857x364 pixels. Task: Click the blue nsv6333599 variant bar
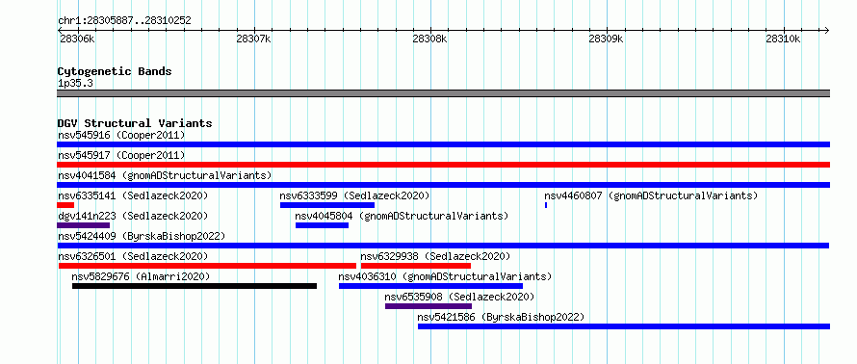[327, 205]
